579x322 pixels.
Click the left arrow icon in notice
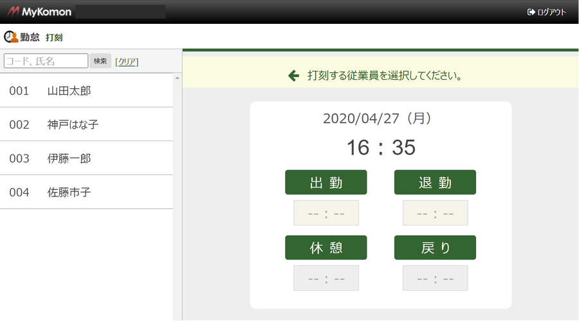293,76
